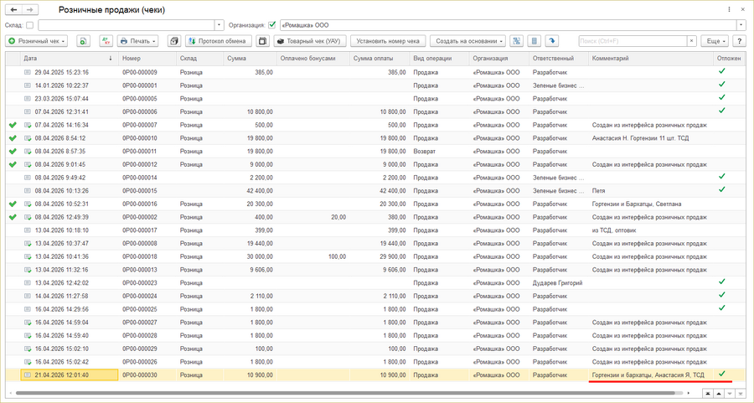Click the forward navigation arrow
Viewport: 754px width, 403px height.
point(31,10)
